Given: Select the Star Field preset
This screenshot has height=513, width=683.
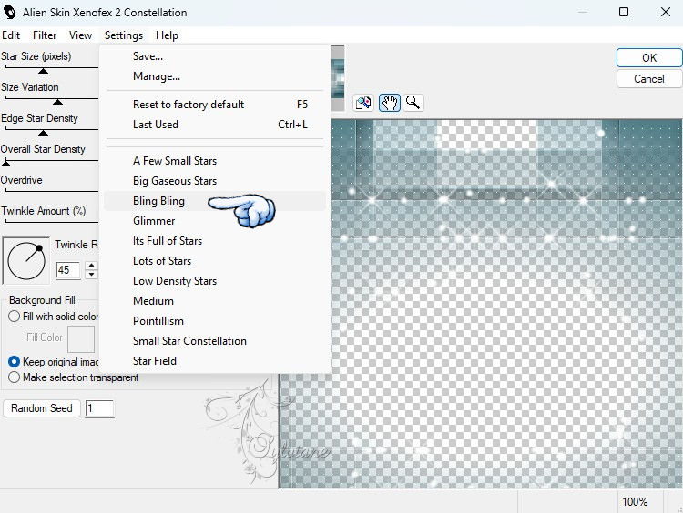Looking at the screenshot, I should (x=215, y=361).
